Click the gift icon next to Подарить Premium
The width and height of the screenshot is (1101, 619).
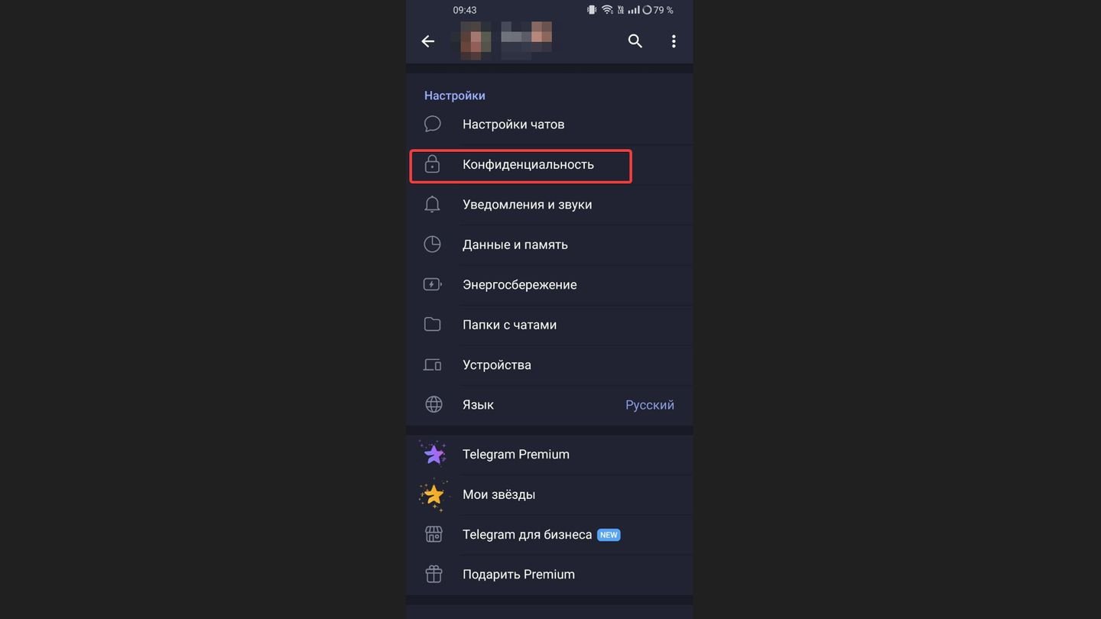pos(434,574)
